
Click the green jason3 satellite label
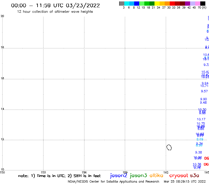[138, 176]
